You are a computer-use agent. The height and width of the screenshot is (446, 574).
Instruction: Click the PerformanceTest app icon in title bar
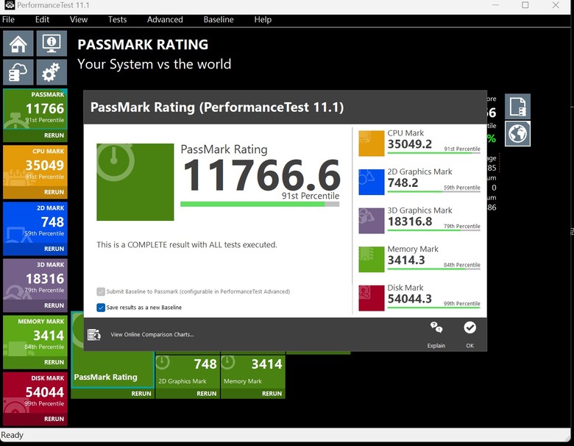click(x=10, y=5)
